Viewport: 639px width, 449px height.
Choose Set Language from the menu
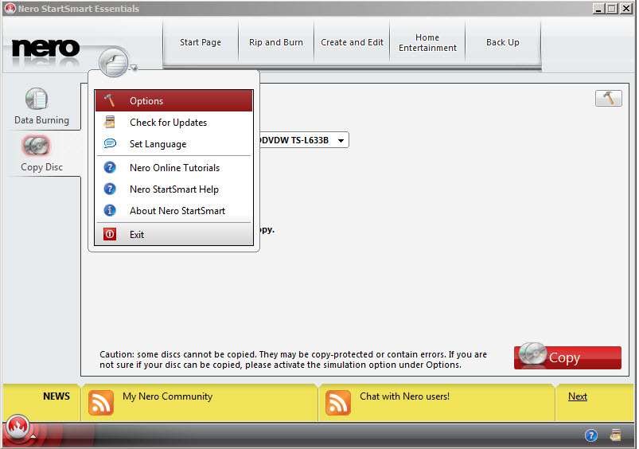(173, 144)
